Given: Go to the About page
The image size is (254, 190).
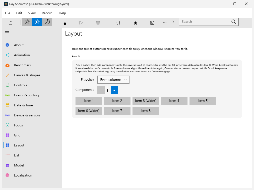Looking at the screenshot, I should (x=32, y=45).
